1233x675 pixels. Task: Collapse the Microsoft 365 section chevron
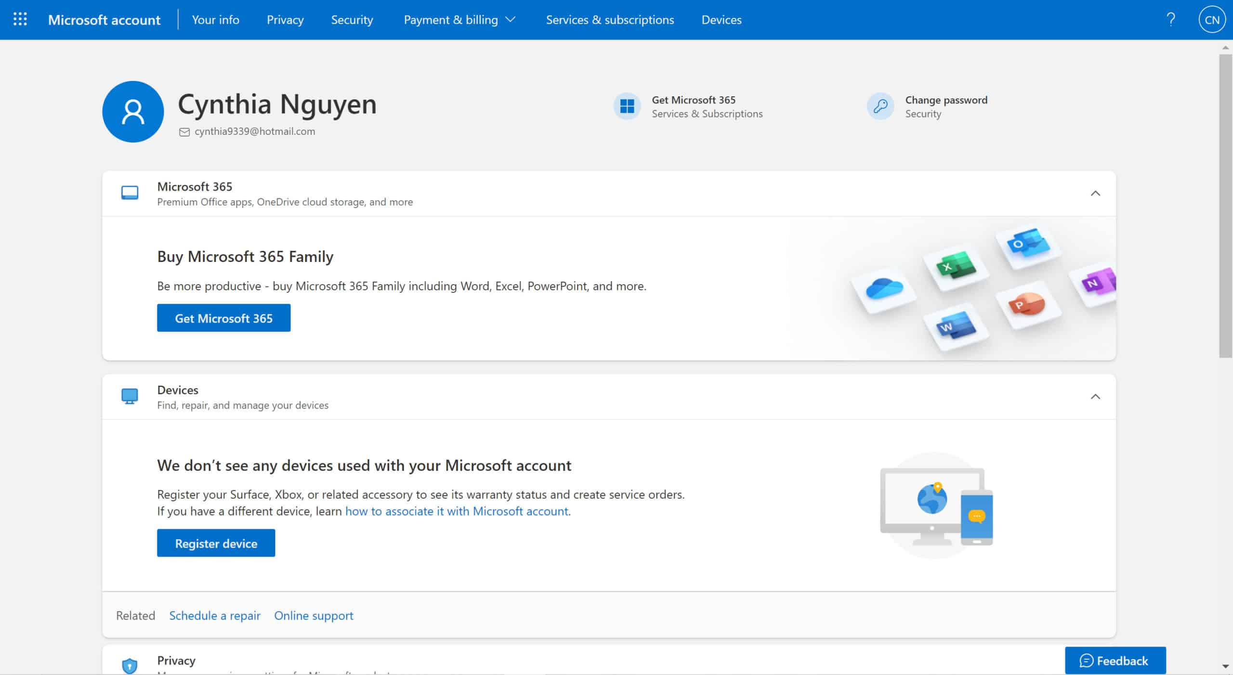(1095, 194)
